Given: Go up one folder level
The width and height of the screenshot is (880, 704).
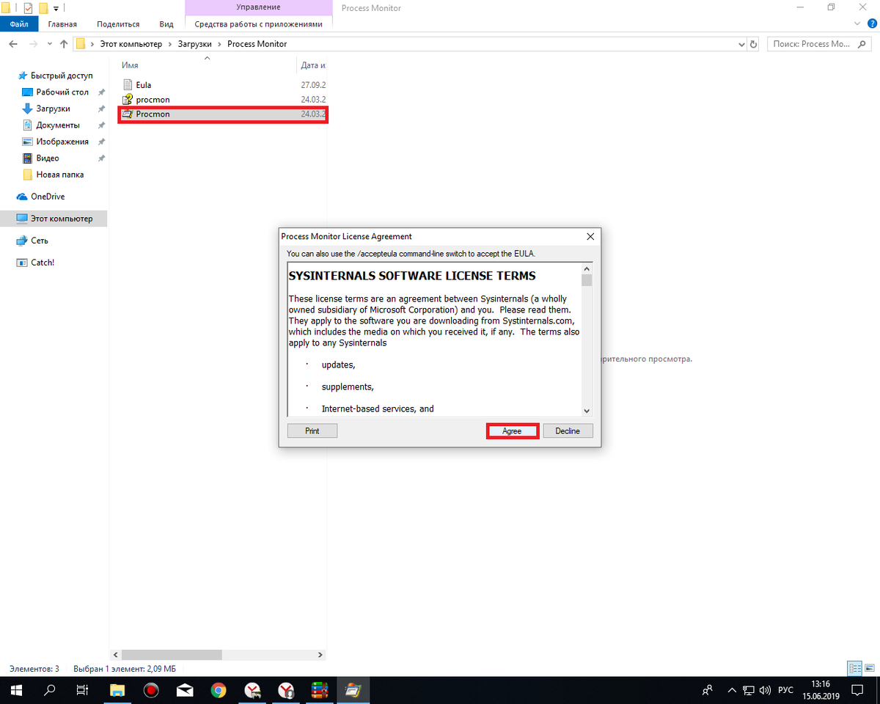Looking at the screenshot, I should (64, 44).
